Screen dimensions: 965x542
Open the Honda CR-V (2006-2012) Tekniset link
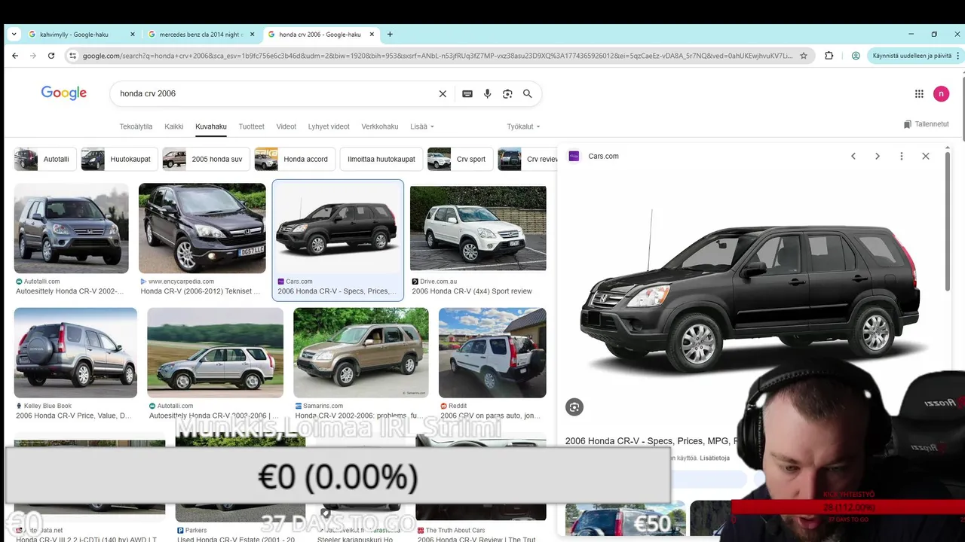201,291
